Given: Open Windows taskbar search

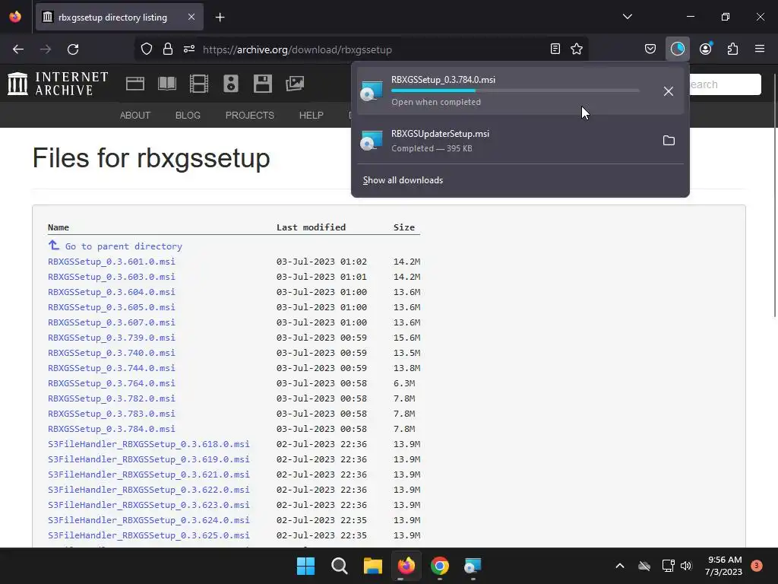Looking at the screenshot, I should [340, 566].
